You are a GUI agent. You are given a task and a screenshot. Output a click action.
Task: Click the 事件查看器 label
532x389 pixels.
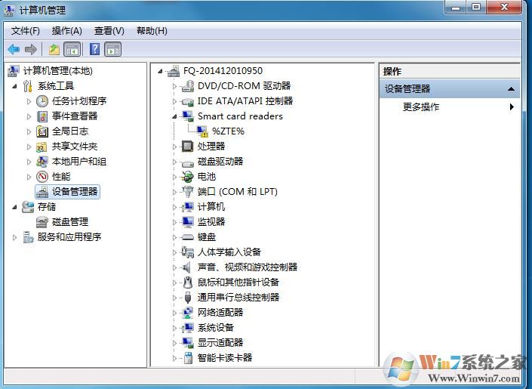click(75, 116)
